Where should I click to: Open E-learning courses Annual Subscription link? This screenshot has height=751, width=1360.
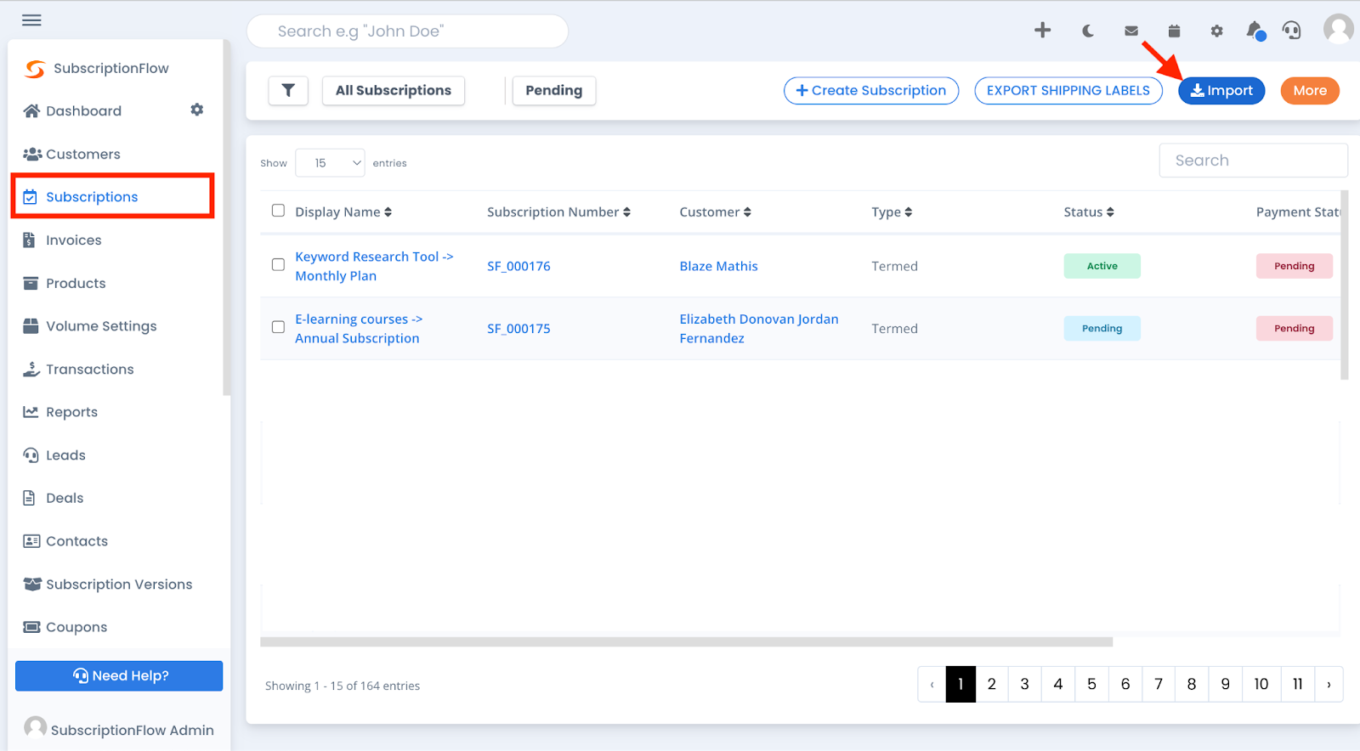pos(359,329)
